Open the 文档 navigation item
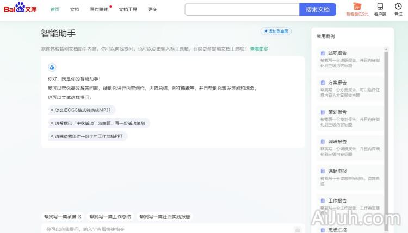 point(75,9)
